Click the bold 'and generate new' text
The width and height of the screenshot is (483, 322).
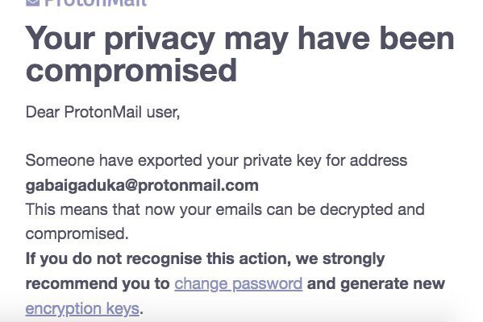[x=376, y=284]
